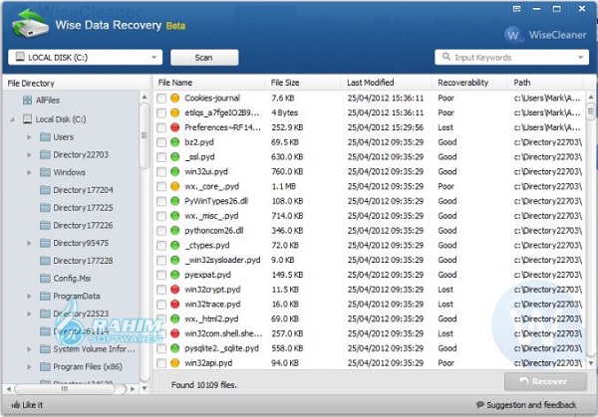Open the WiseCleaner logo link
598x417 pixels.
545,35
